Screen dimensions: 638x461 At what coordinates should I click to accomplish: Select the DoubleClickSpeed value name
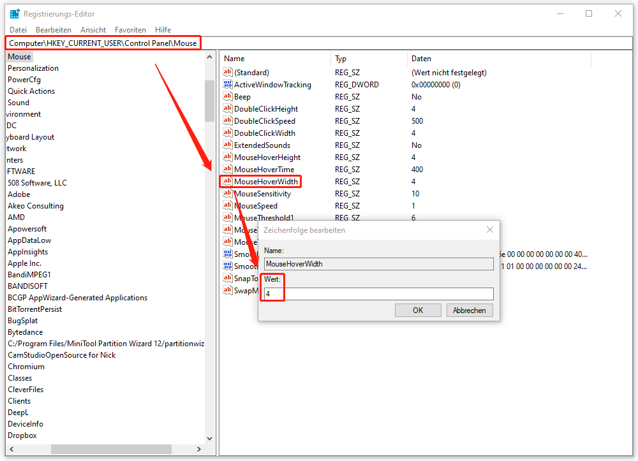click(265, 121)
